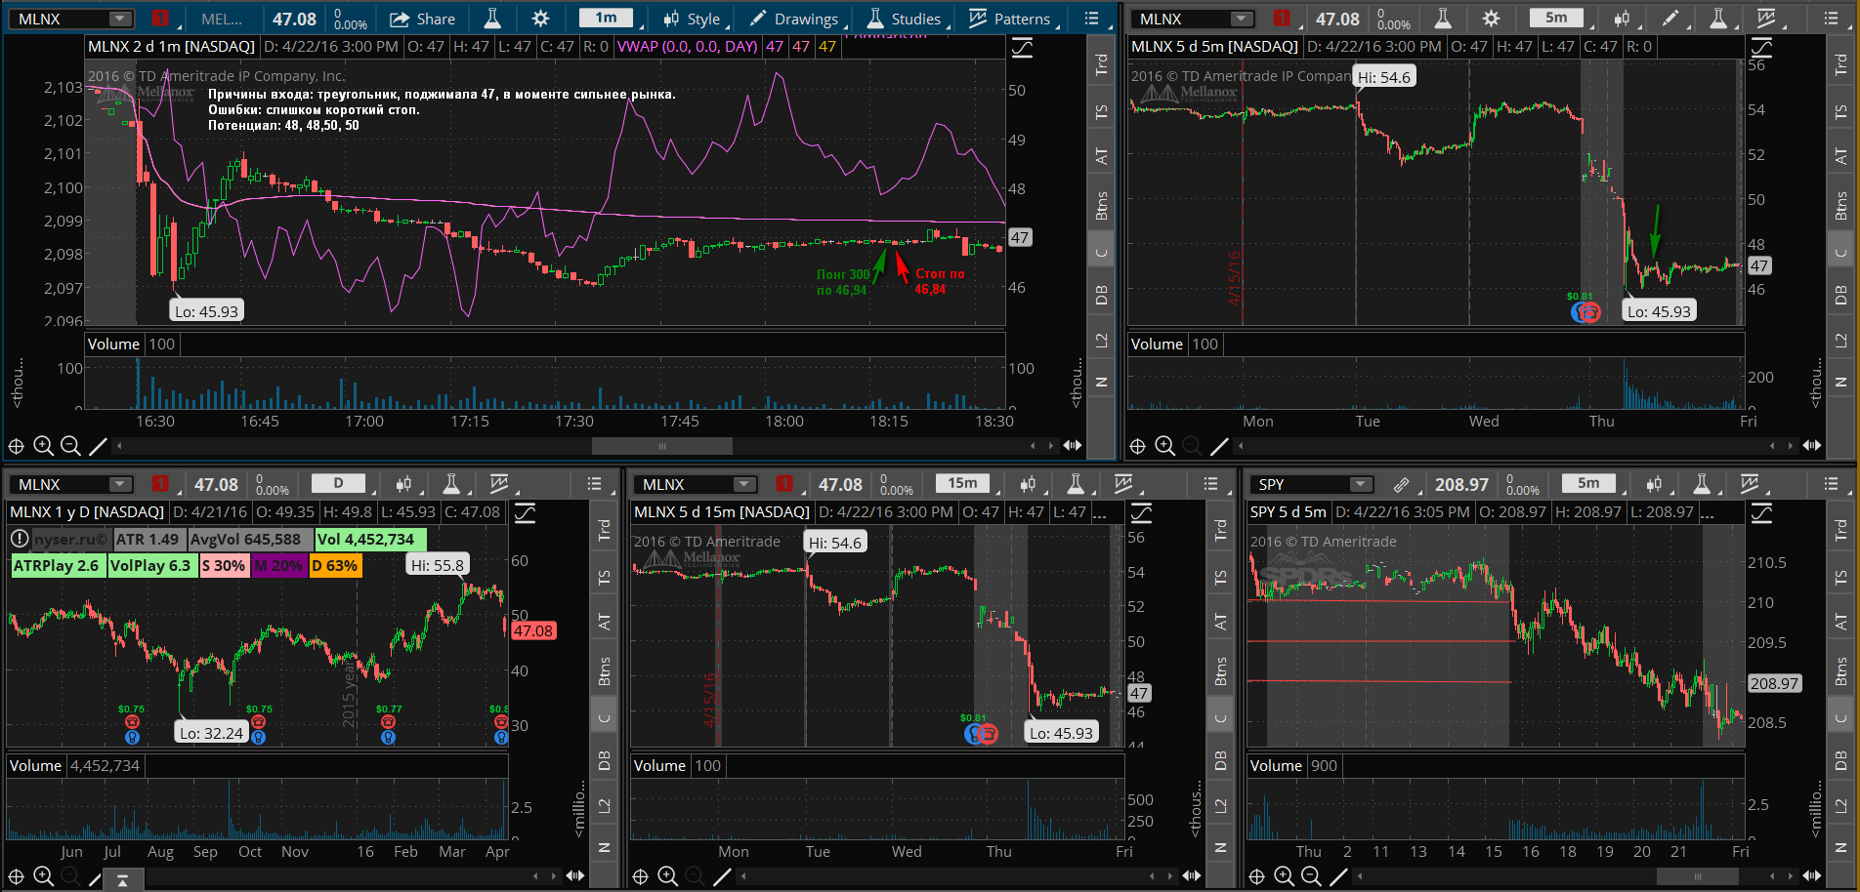Expand the MLNX symbol dropdown on the 5m chart
This screenshot has width=1860, height=892.
pos(1242,19)
